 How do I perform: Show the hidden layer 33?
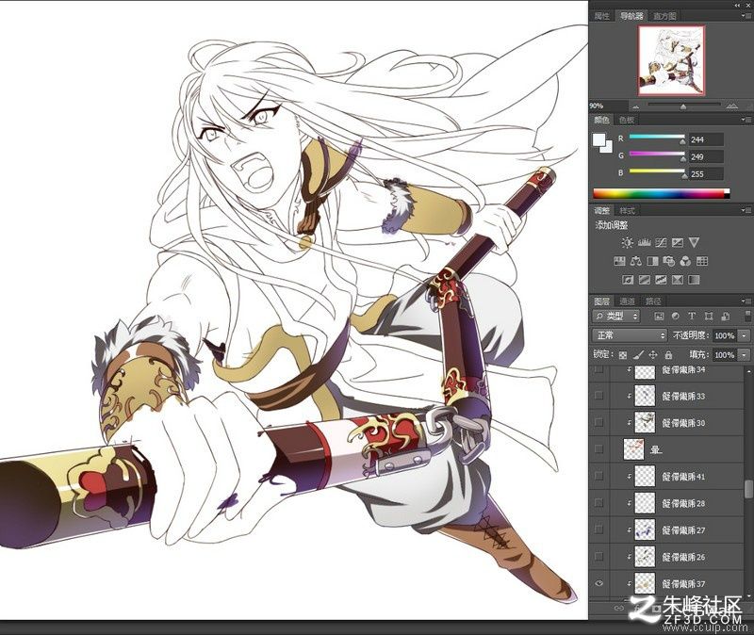(x=598, y=395)
